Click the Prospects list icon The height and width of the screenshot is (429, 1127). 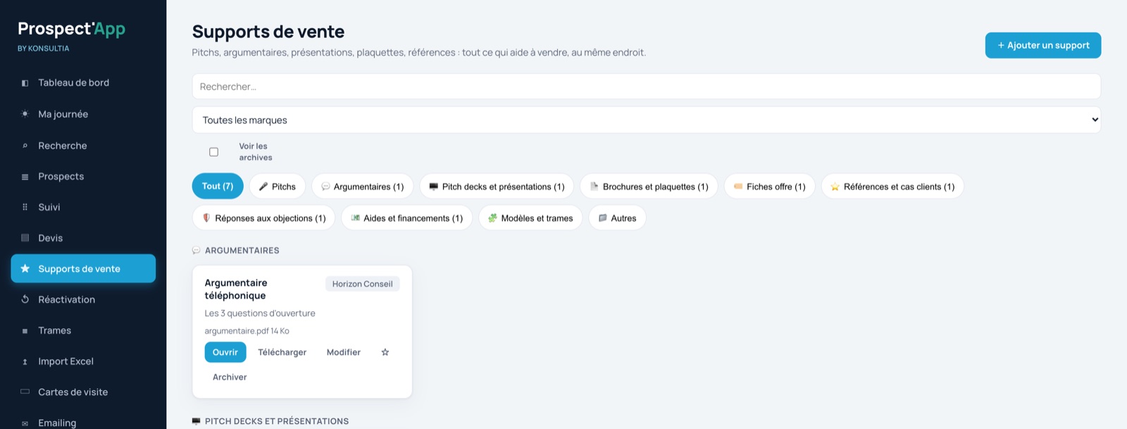(x=25, y=177)
